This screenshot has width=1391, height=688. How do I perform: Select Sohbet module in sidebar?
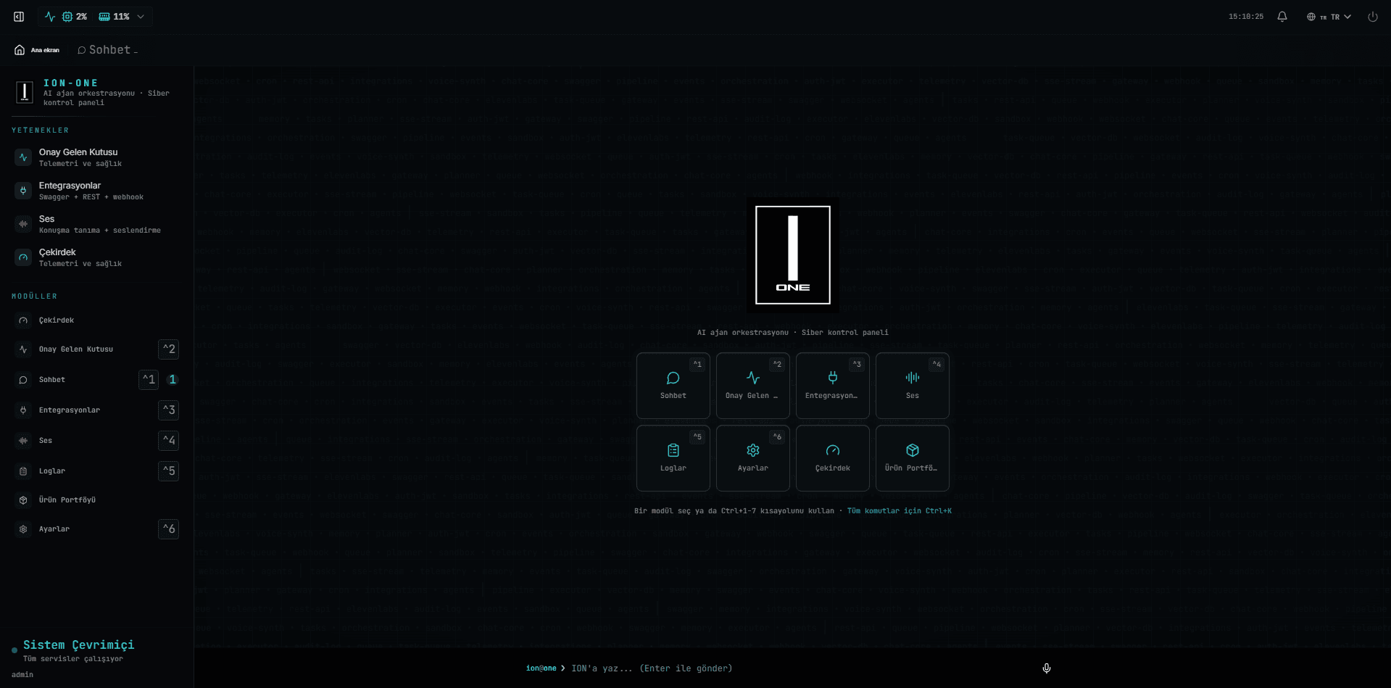[96, 379]
